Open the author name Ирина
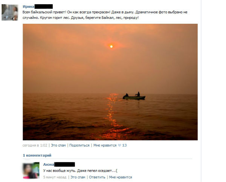The height and width of the screenshot is (182, 226). click(x=28, y=6)
